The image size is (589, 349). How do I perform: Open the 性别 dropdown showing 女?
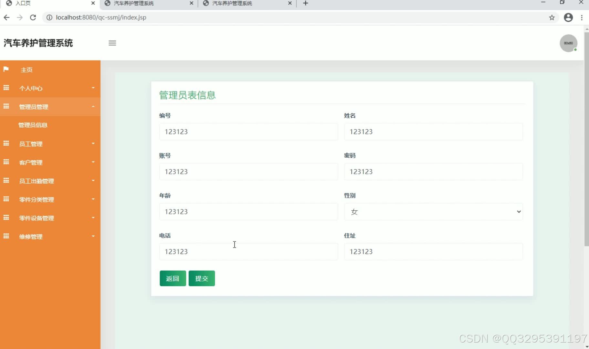coord(433,212)
